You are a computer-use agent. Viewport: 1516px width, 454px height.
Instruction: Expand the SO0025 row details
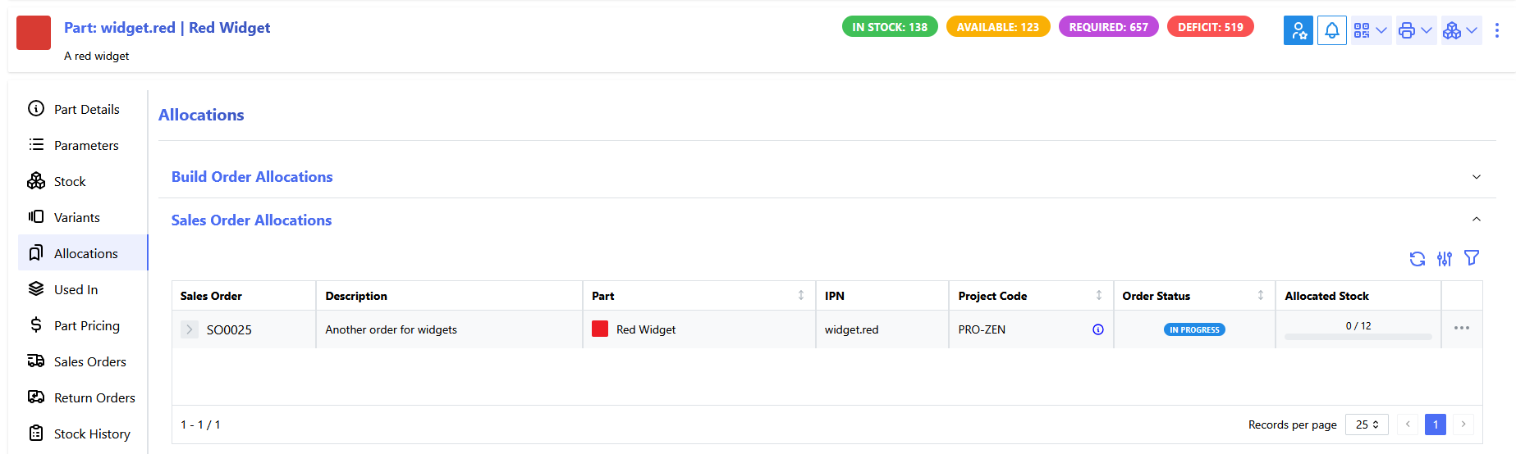coord(190,329)
